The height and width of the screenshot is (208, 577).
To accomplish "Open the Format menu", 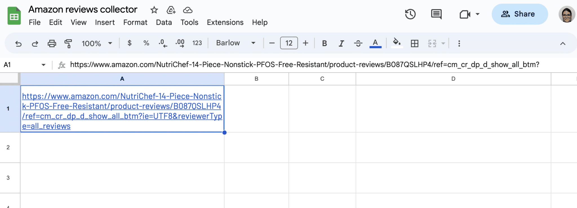I will coord(135,22).
